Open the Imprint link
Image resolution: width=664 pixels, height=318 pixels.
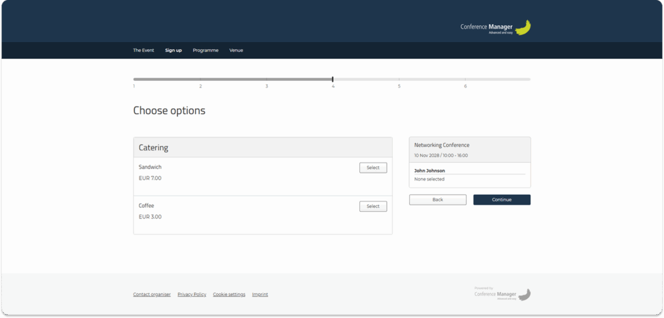(x=259, y=295)
